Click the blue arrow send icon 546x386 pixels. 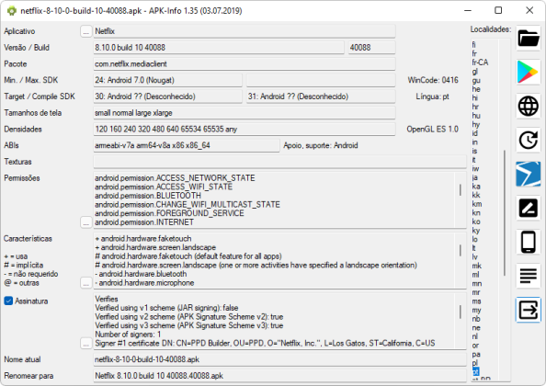(x=529, y=174)
